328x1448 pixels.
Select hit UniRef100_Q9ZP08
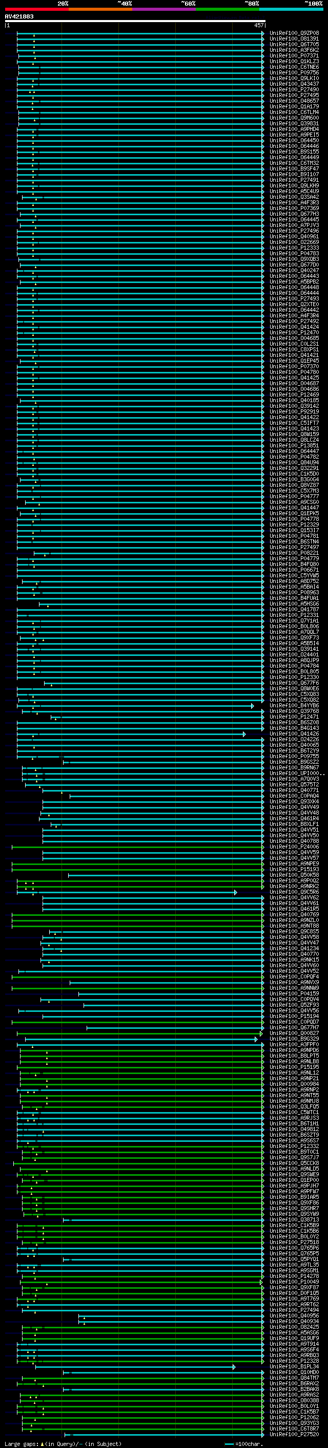coord(294,33)
